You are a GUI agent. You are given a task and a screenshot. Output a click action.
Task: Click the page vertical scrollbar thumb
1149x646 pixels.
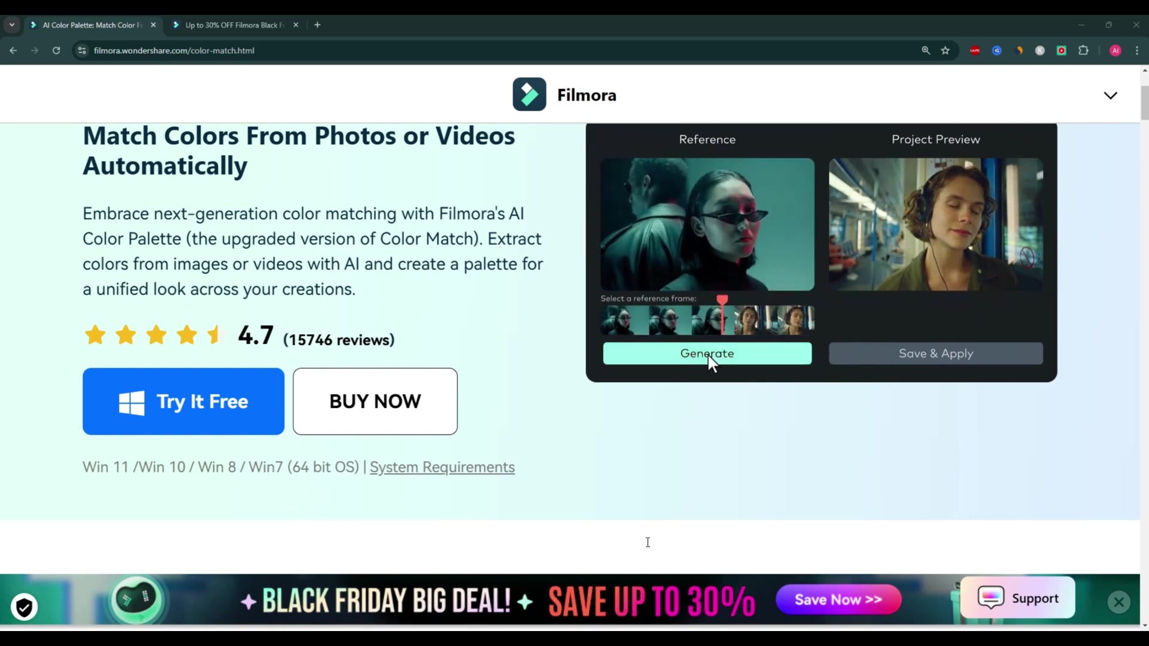click(1144, 103)
